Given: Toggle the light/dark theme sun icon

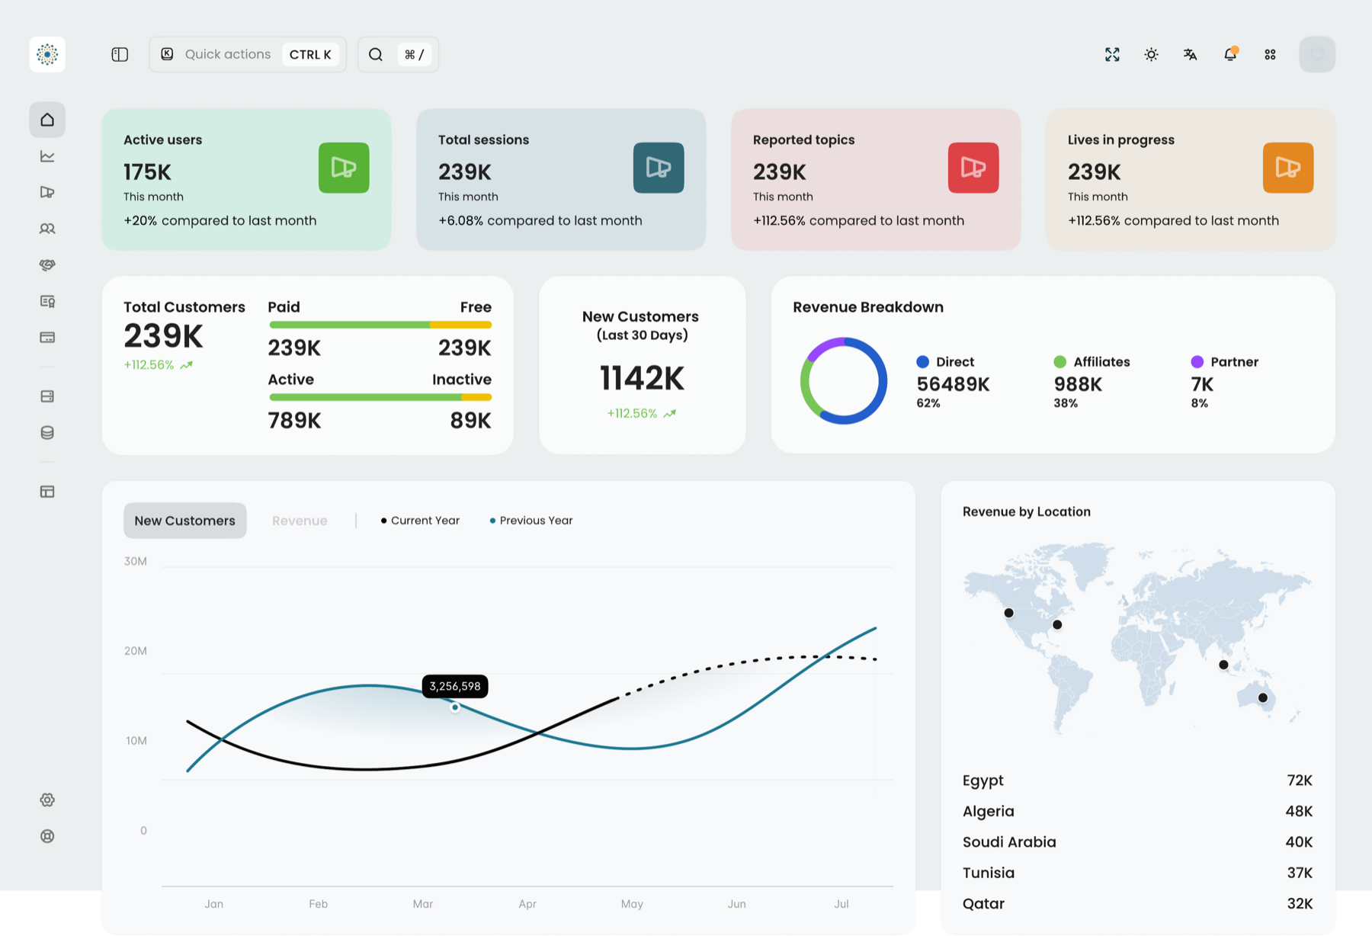Looking at the screenshot, I should (x=1151, y=54).
